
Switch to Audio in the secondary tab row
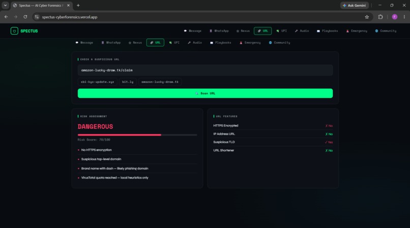click(x=194, y=43)
